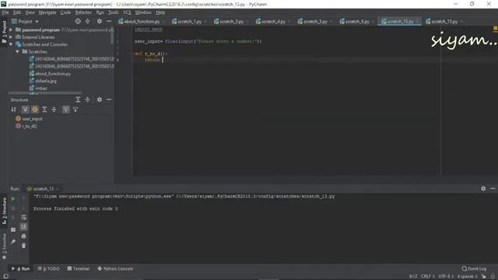Click the scroll-from-source target icon in Project panel
498x280 pixels.
tap(78, 21)
